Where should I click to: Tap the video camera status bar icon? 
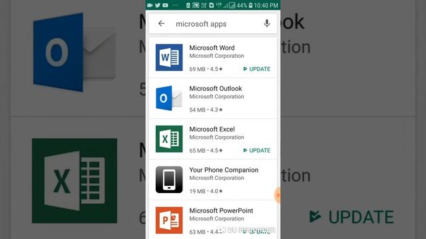point(150,5)
